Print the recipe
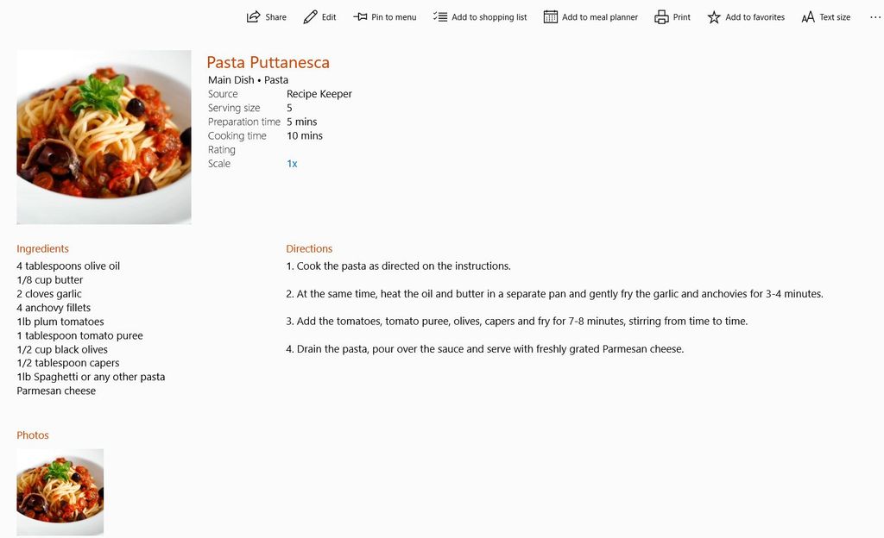884x538 pixels. pyautogui.click(x=672, y=16)
